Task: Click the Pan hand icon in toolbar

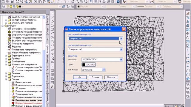Action: (73, 1)
